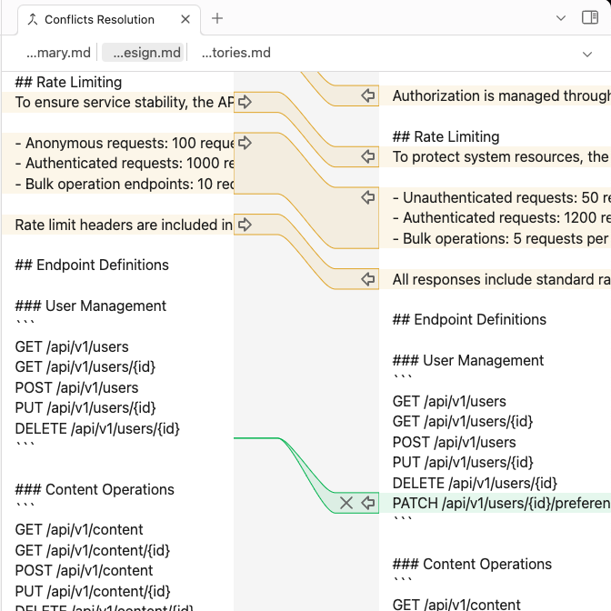The image size is (611, 611).
Task: Discard the PATCH preferences change with X
Action: (x=346, y=503)
